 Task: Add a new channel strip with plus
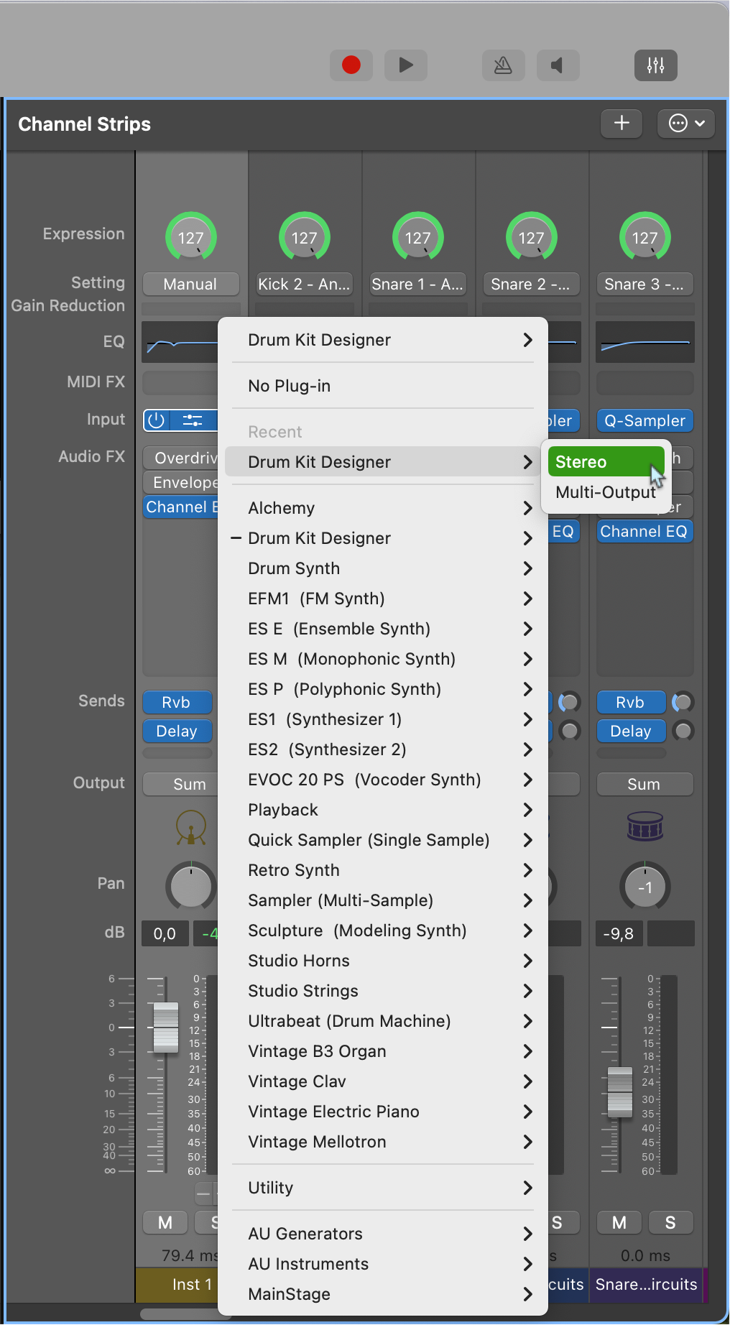coord(622,124)
